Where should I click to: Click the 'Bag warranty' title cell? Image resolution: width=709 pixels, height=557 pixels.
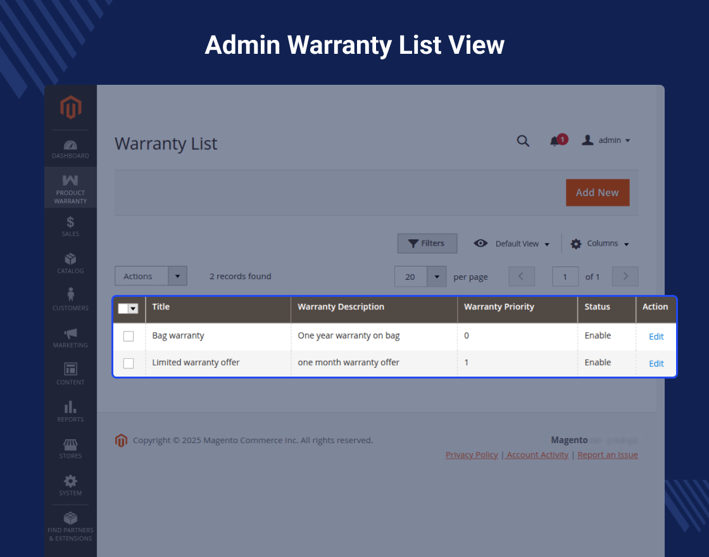[178, 336]
